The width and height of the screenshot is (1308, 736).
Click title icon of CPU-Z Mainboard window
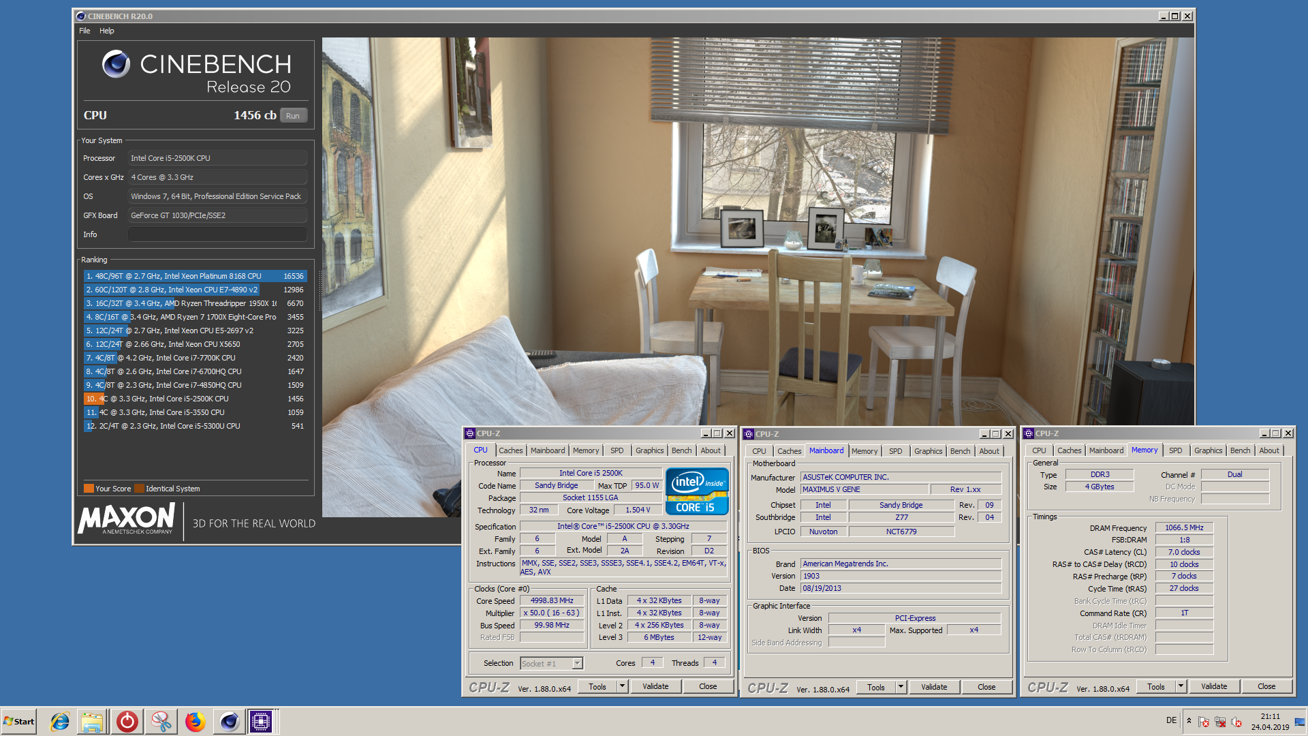tap(749, 434)
